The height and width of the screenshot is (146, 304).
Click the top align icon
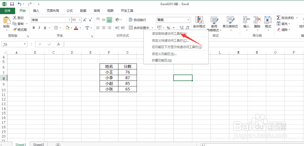(x=98, y=19)
